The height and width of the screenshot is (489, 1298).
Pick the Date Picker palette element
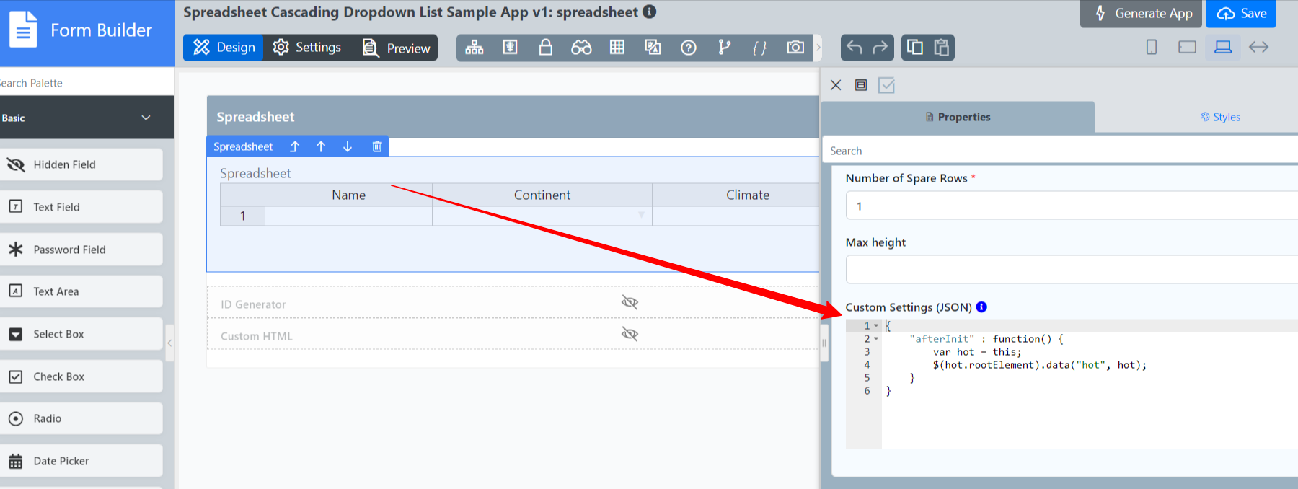81,461
